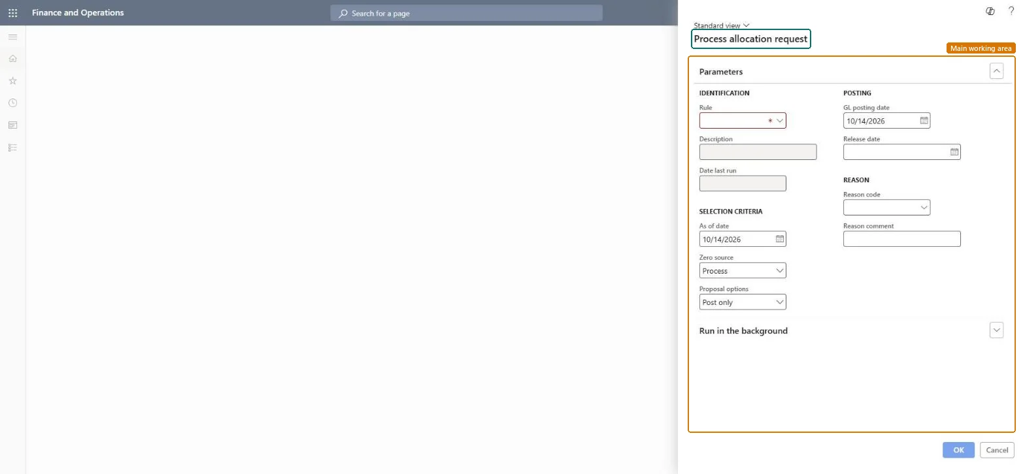The image size is (1025, 474).
Task: Open Favorites star in the sidebar
Action: [x=12, y=81]
